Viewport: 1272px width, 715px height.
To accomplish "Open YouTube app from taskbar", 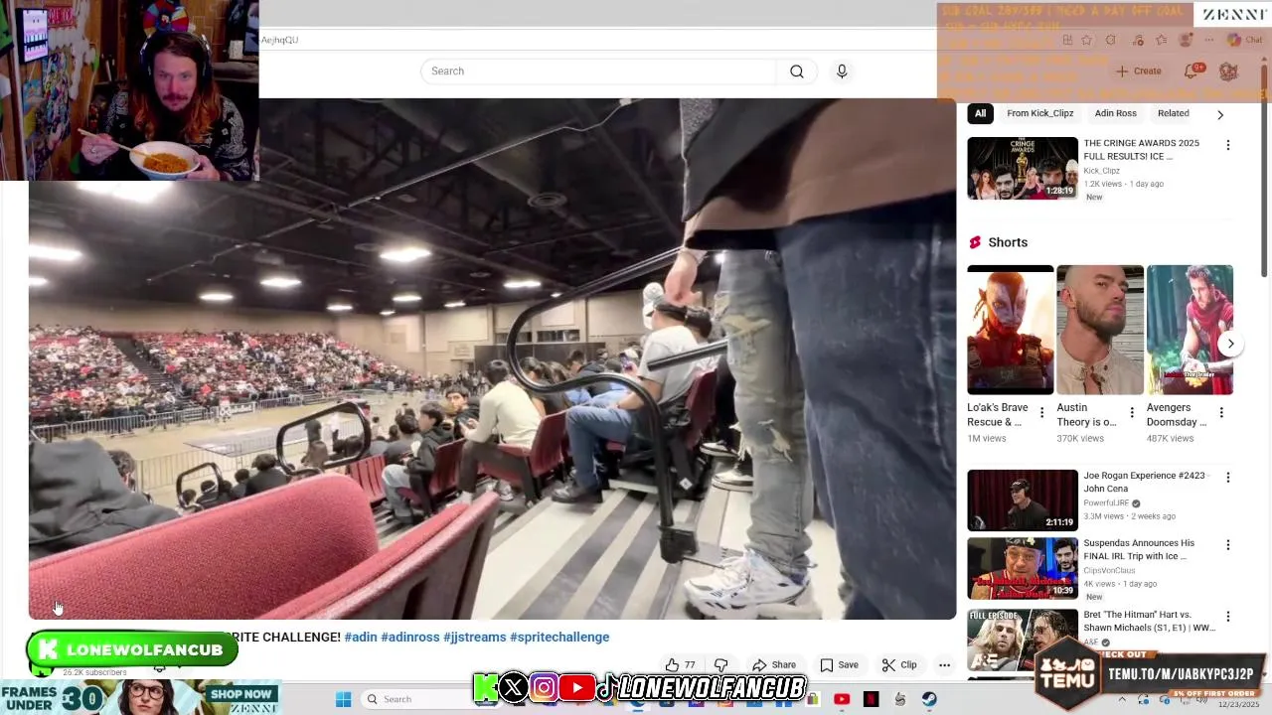I will (x=842, y=699).
